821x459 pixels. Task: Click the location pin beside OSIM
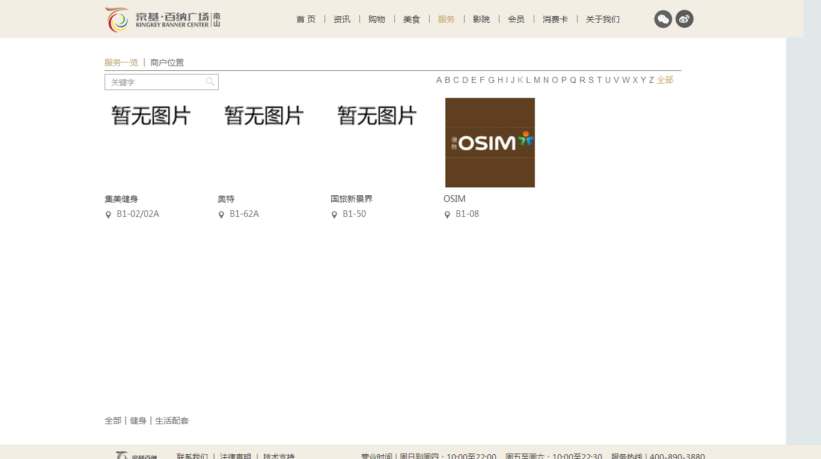pyautogui.click(x=447, y=214)
